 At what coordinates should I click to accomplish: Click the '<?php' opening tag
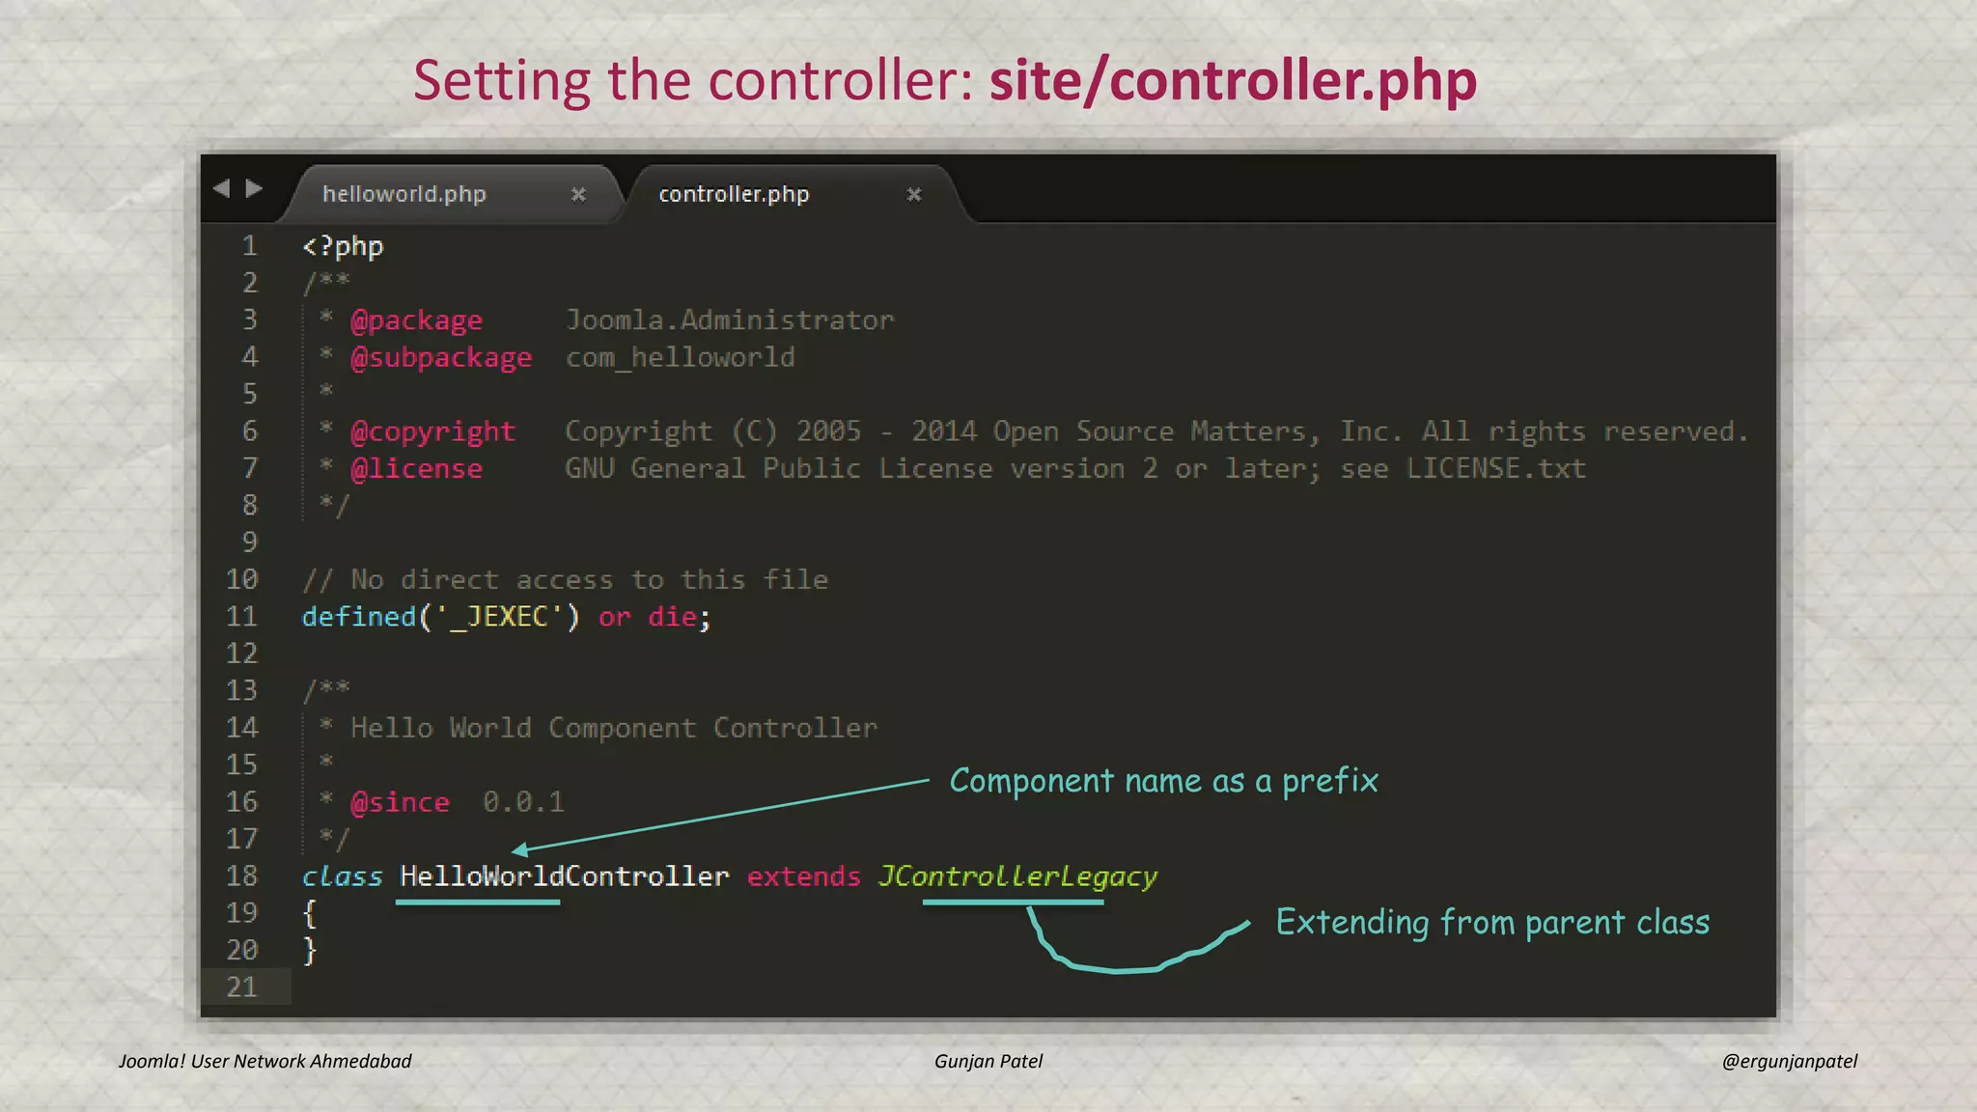click(x=343, y=247)
